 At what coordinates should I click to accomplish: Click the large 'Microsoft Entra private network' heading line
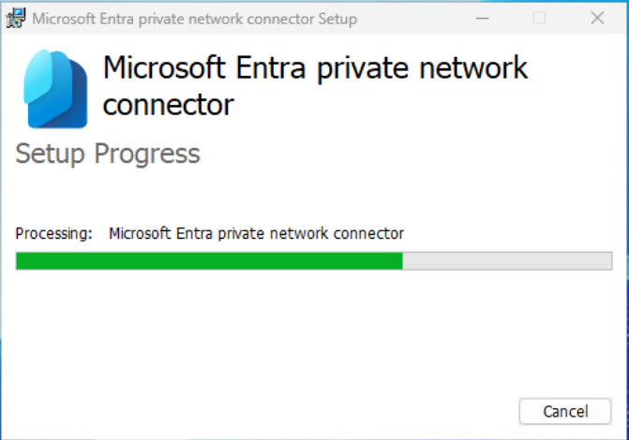coord(315,68)
